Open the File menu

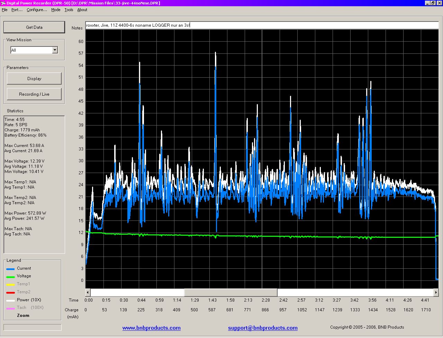(4, 10)
